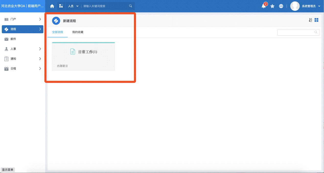Switch to grid view icon
This screenshot has width=324, height=173.
(316, 20)
